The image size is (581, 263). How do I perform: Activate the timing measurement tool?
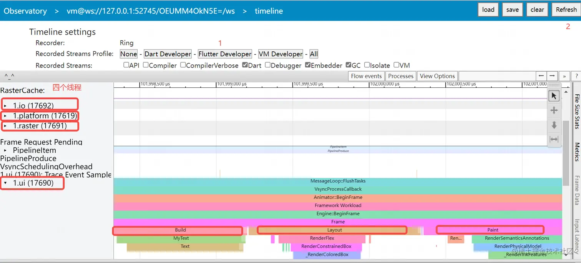tap(554, 139)
